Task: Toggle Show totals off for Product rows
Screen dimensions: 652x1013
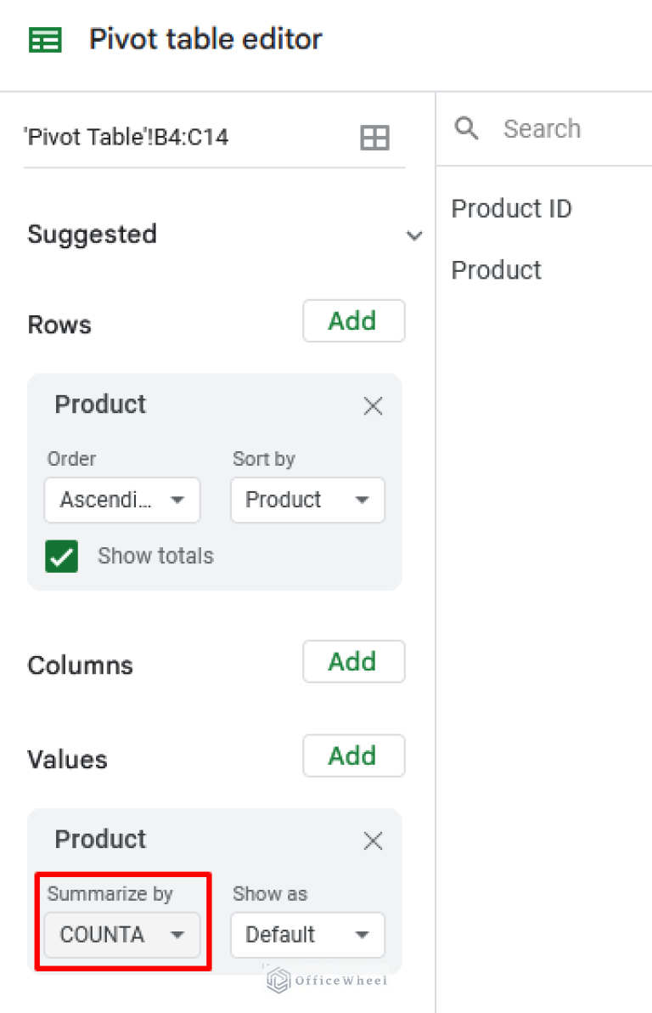Action: pyautogui.click(x=61, y=556)
